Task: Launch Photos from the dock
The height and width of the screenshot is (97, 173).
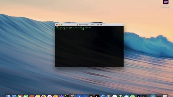Action: (x=44, y=96)
